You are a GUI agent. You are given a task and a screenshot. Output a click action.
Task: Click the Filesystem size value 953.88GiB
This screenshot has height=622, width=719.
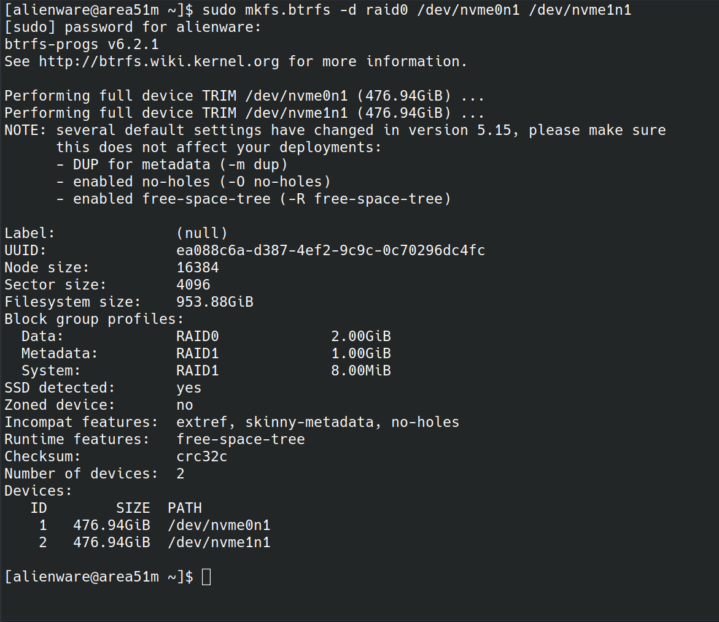pos(215,302)
